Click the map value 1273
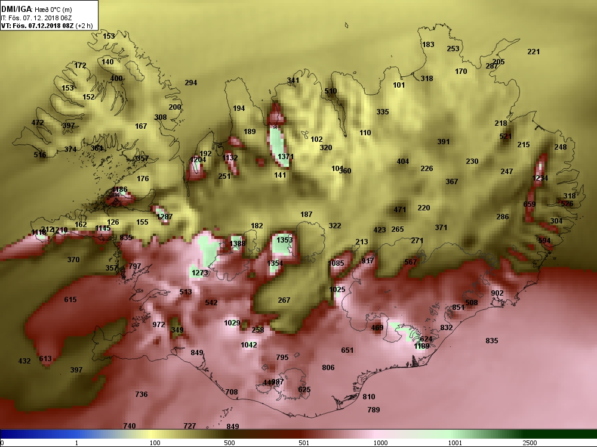 coord(200,273)
